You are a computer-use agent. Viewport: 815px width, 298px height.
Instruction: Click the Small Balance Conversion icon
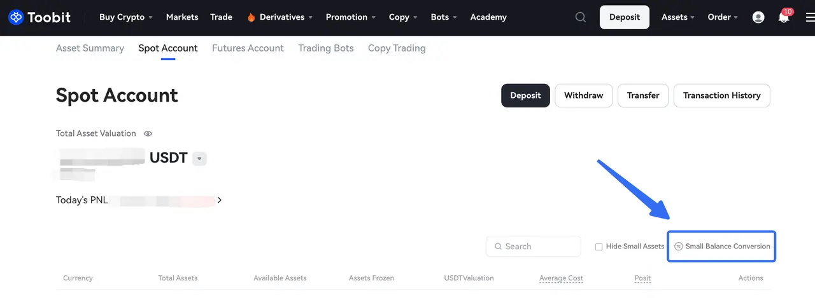pos(679,247)
